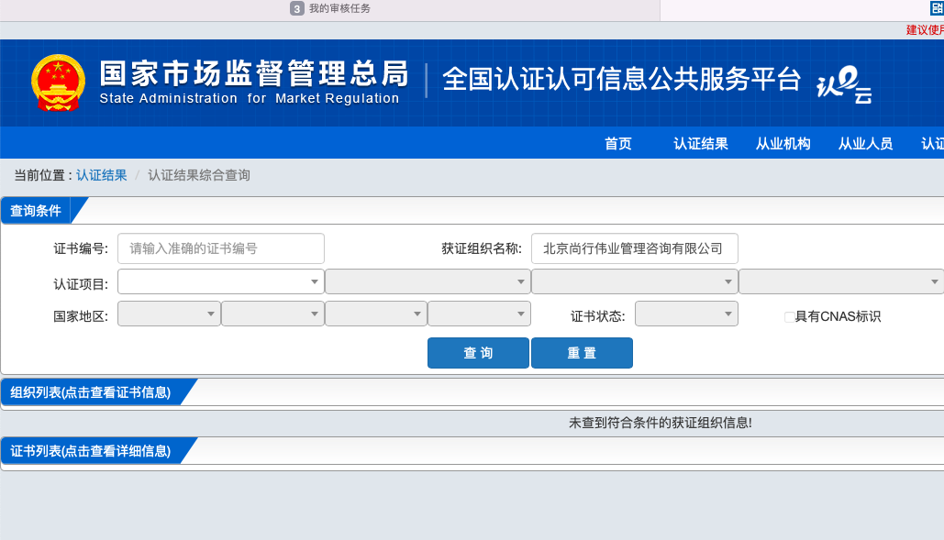The image size is (944, 540).
Task: Open the fourth 国家地区 dropdown
Action: (479, 314)
